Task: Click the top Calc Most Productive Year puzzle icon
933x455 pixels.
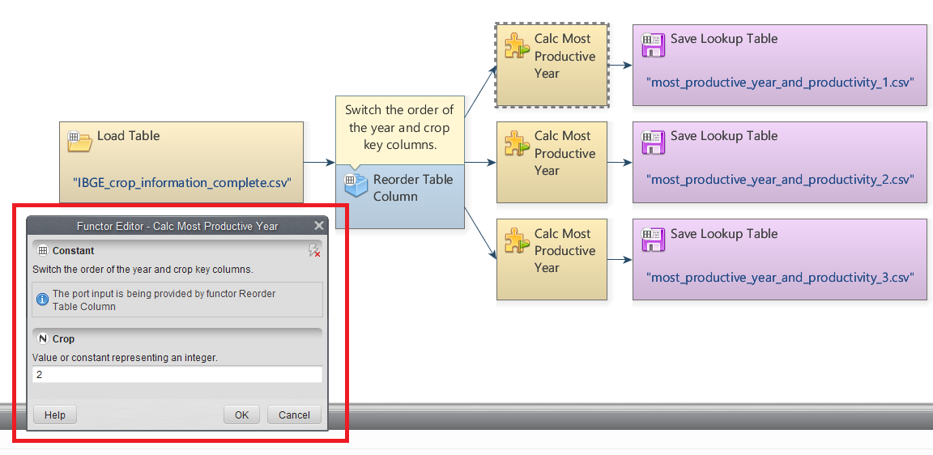Action: [517, 45]
